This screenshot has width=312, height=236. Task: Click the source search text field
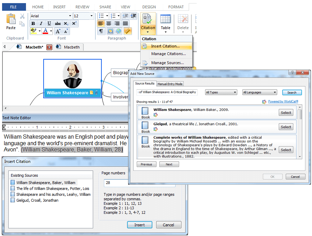pos(167,92)
